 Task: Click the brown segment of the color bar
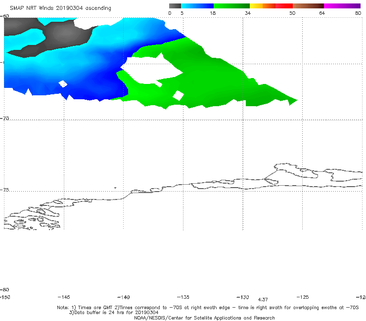[x=308, y=6]
